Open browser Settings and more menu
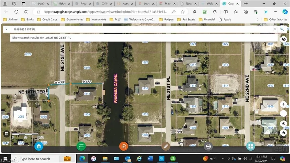Screen dimensions: 290x163 pos(276,12)
